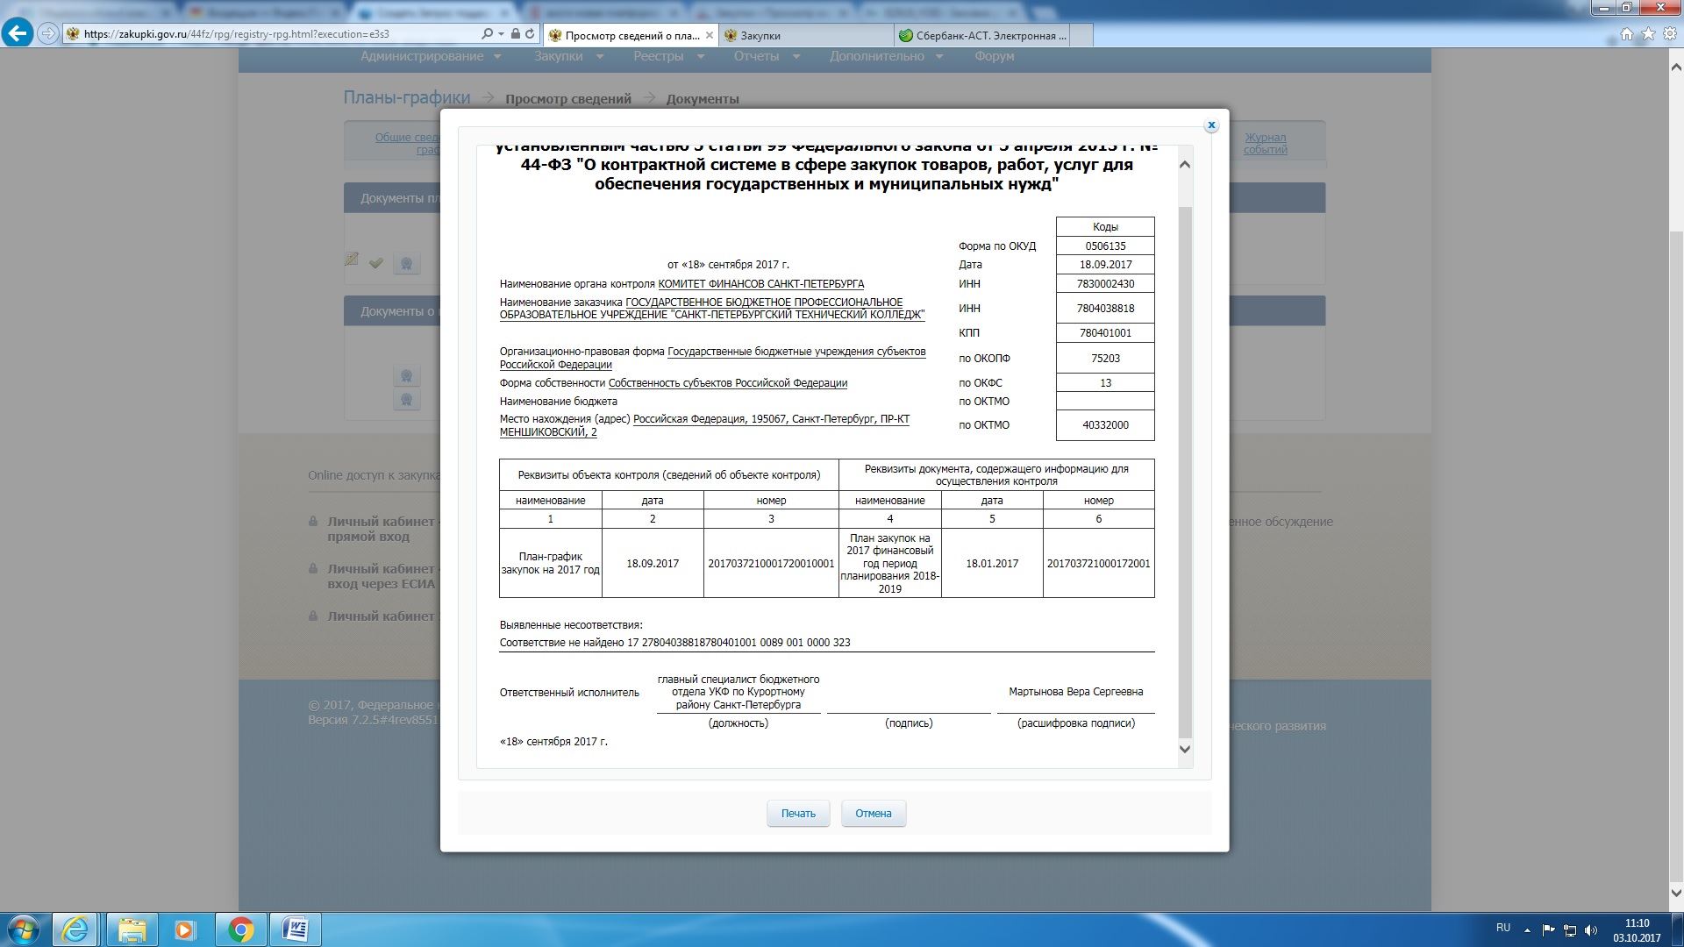Click Личный кабинет вход через ЕСИА link
The height and width of the screenshot is (947, 1684).
pyautogui.click(x=381, y=576)
